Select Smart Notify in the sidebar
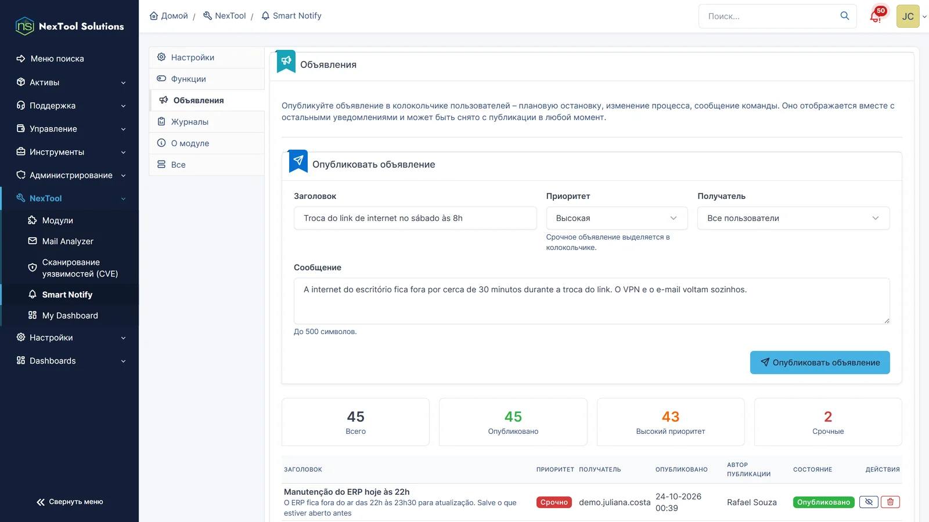 (x=70, y=295)
